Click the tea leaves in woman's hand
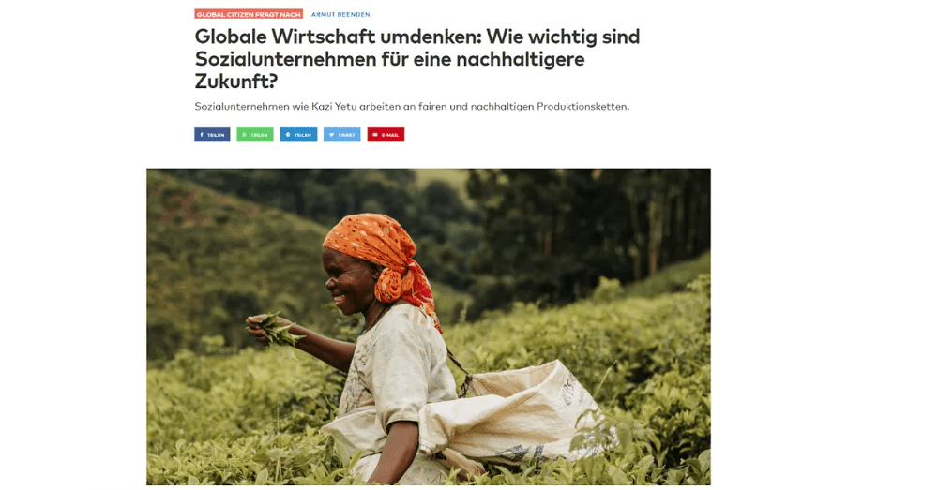The height and width of the screenshot is (490, 938). pos(278,329)
